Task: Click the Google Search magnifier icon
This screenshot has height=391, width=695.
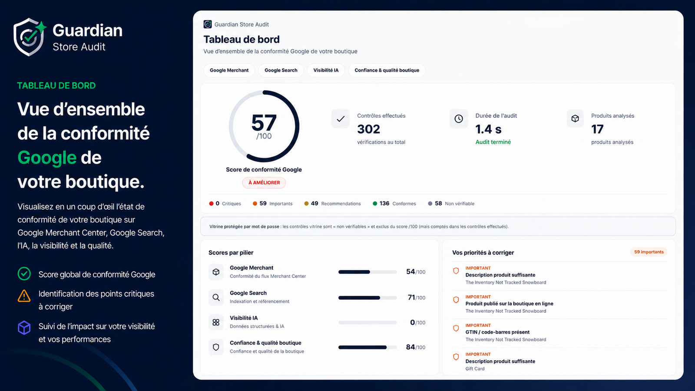Action: tap(216, 297)
